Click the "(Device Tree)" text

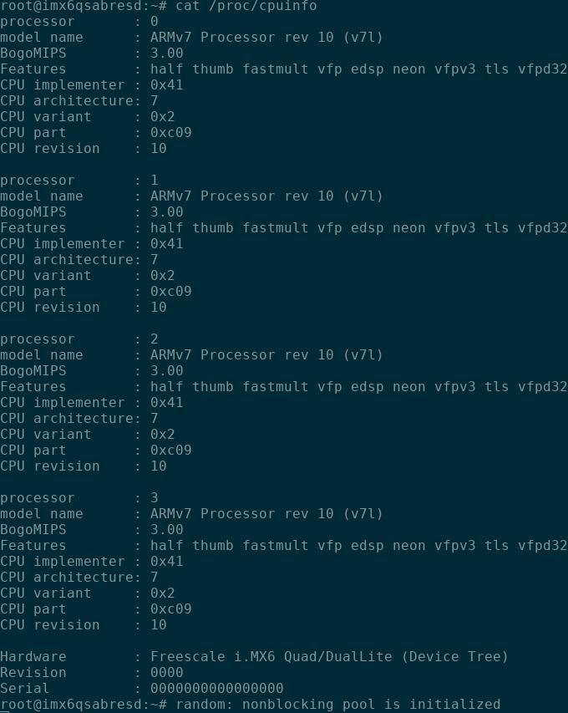(x=454, y=657)
